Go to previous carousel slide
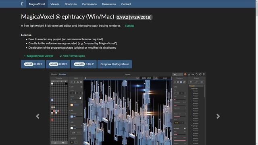Viewport: 258px width, 145px height. (37, 116)
